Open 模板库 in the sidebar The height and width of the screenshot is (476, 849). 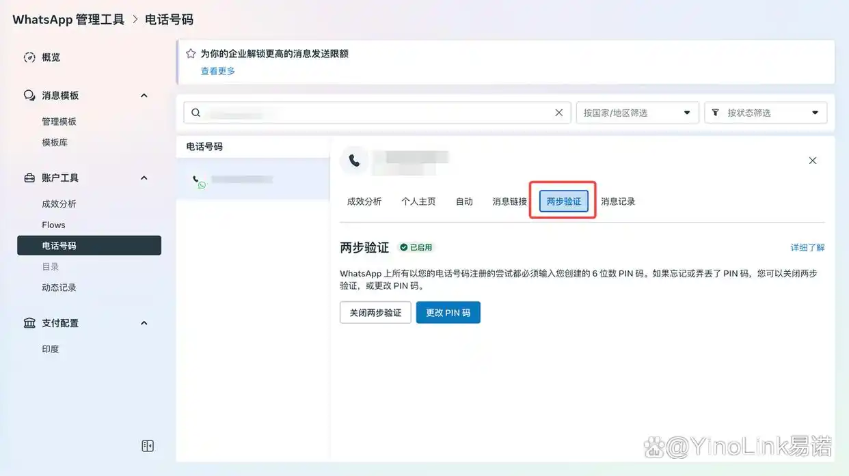point(55,143)
